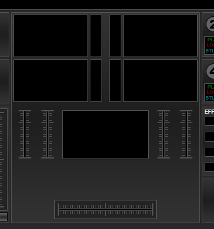214x229 pixels.
Task: Click the fourth field under EFF
Action: [x=209, y=167]
